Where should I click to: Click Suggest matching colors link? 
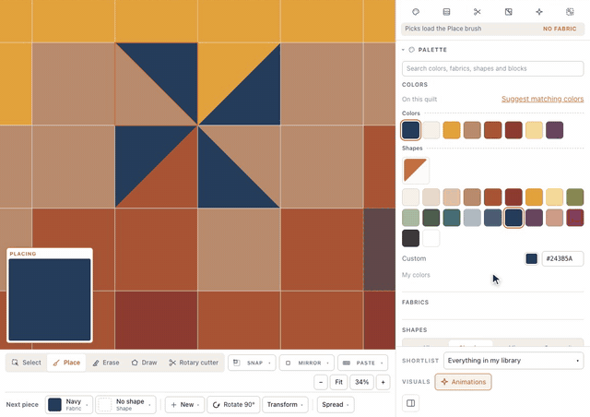tap(542, 99)
